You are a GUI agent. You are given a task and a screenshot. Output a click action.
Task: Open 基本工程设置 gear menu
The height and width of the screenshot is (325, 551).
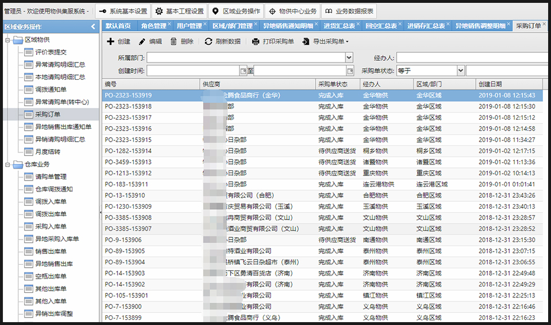tap(179, 11)
